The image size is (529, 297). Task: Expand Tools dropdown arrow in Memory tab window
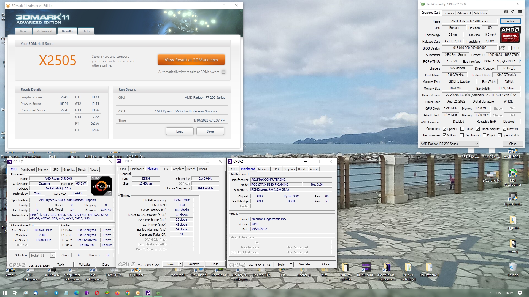coord(180,264)
